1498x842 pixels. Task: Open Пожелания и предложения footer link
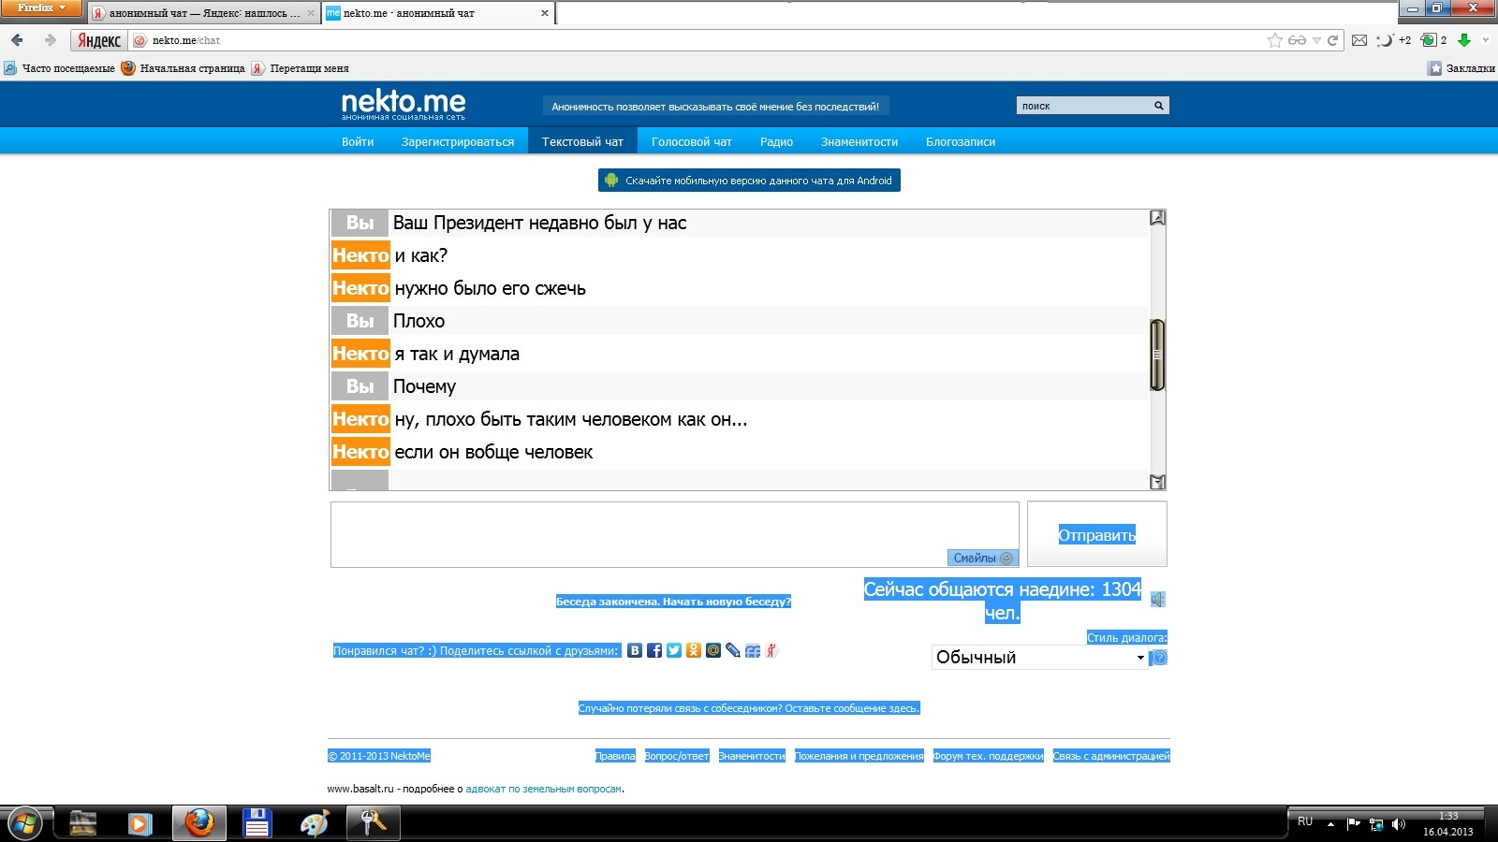859,756
